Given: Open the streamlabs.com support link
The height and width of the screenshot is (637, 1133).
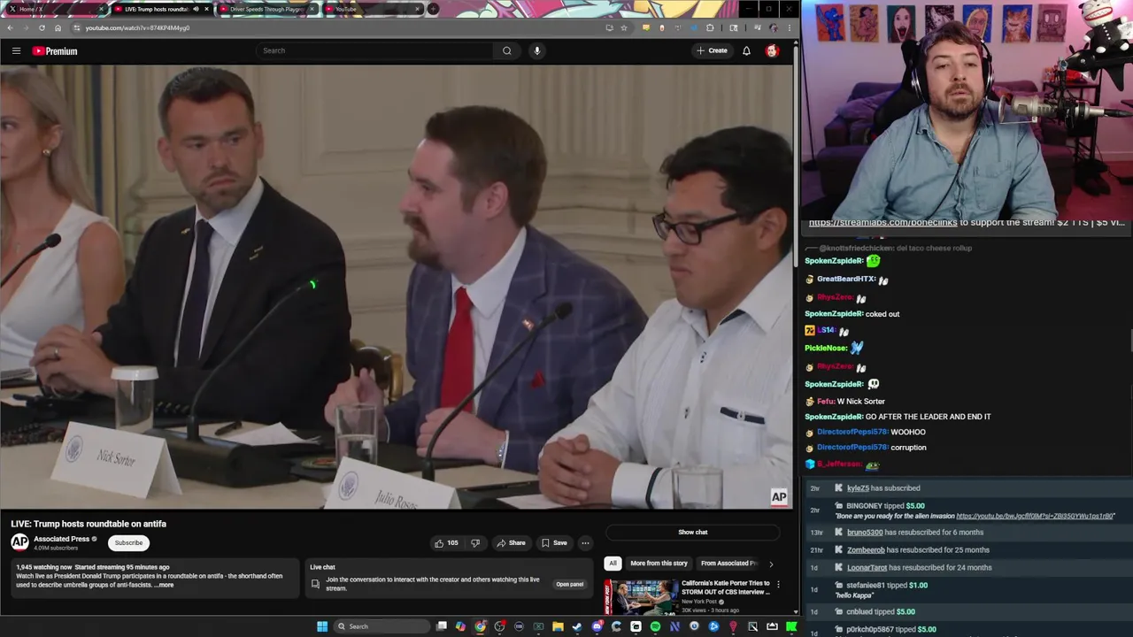Looking at the screenshot, I should point(883,223).
